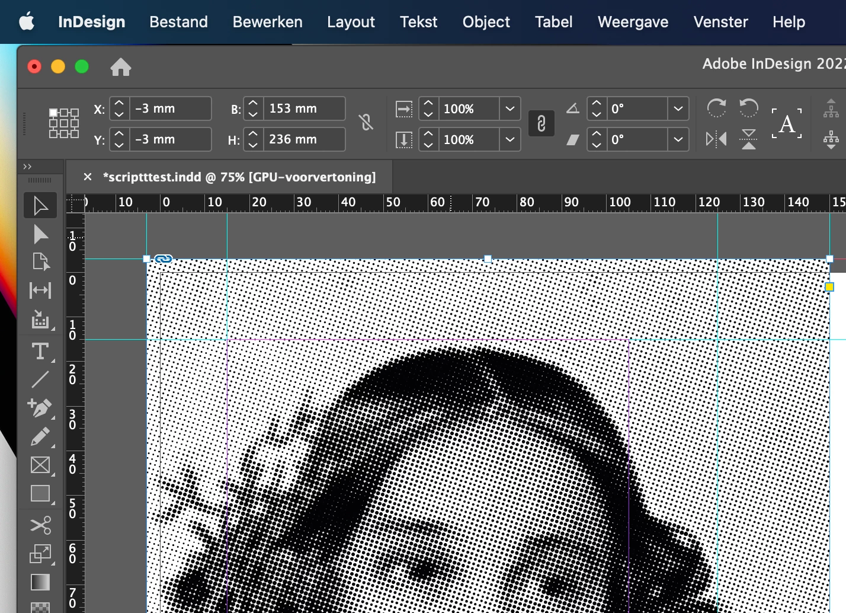Step the Y position value
Screen dimensions: 846x613
(x=119, y=139)
